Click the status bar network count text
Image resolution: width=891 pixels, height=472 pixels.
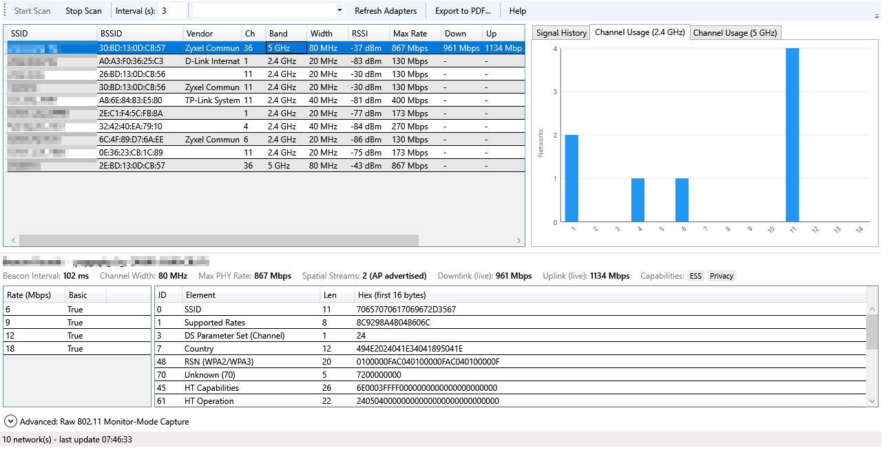pos(67,439)
